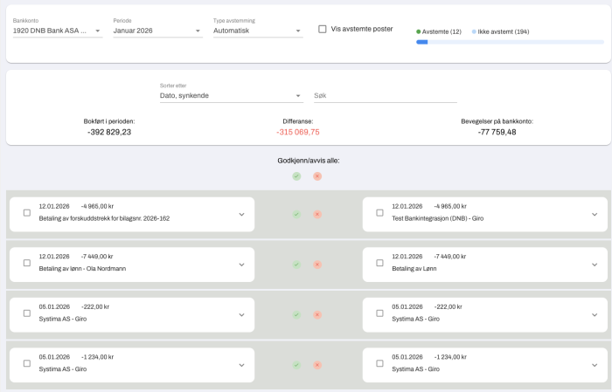This screenshot has height=392, width=612.
Task: Click the reconciliation progress bar
Action: pos(510,42)
